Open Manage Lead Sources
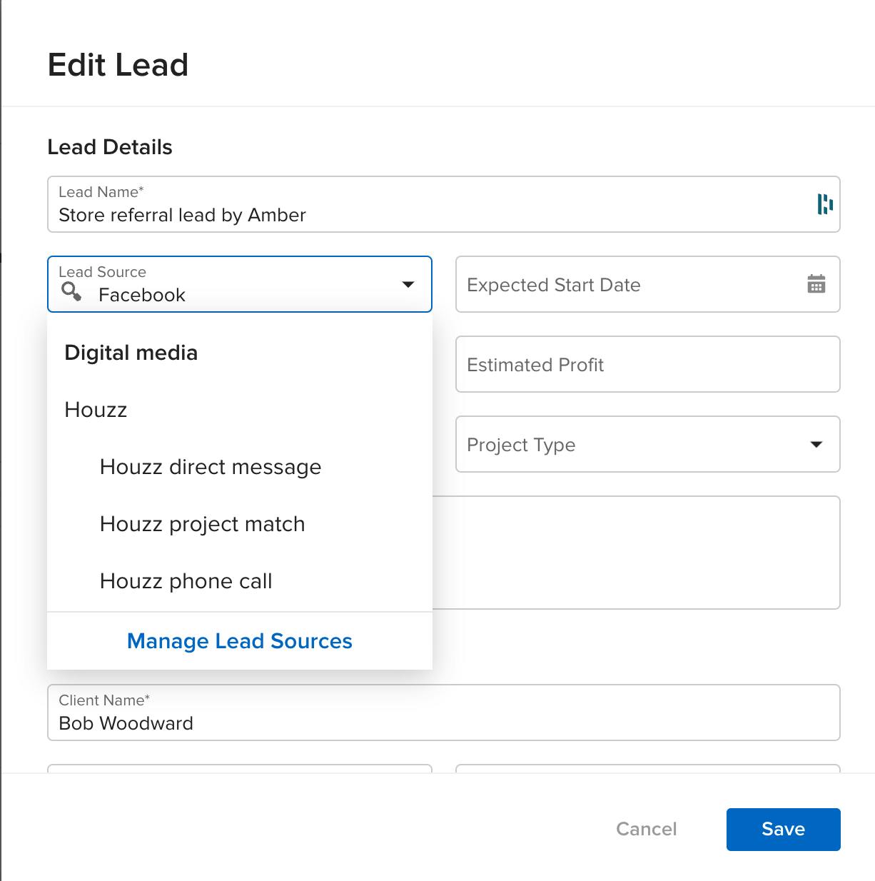 (239, 640)
